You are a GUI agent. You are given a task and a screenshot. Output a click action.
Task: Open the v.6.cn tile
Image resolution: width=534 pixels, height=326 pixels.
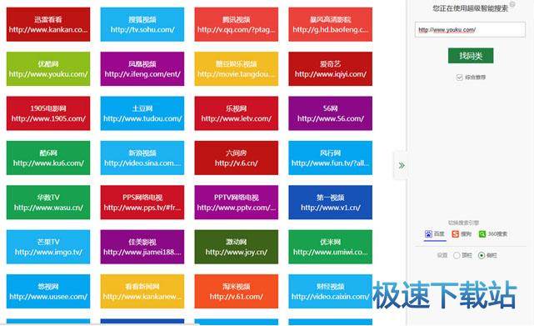point(237,158)
